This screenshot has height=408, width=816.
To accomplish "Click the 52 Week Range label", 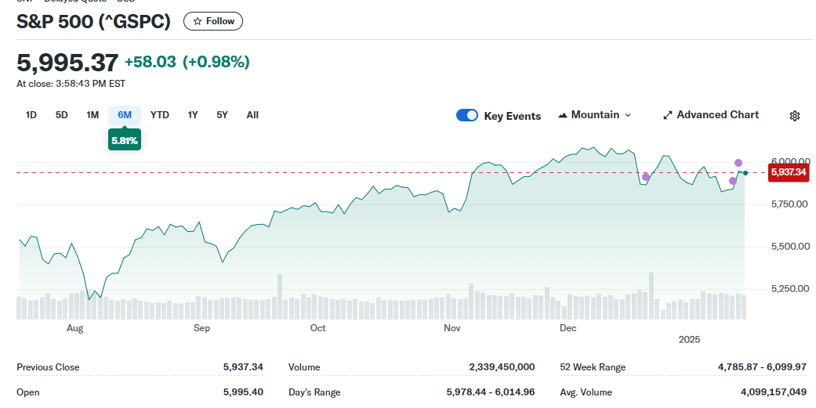I will pos(593,367).
